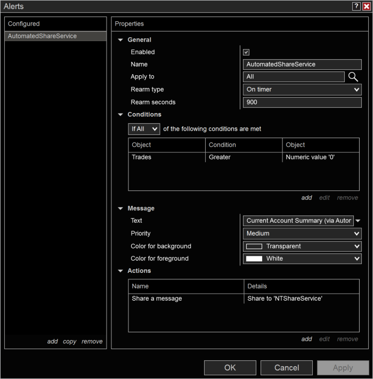Edit the selected action
The width and height of the screenshot is (373, 379).
[325, 339]
